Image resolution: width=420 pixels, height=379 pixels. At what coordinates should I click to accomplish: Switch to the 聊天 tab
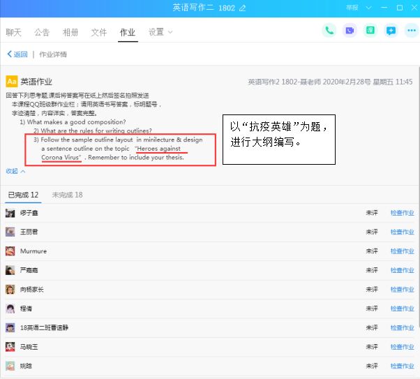pos(13,32)
